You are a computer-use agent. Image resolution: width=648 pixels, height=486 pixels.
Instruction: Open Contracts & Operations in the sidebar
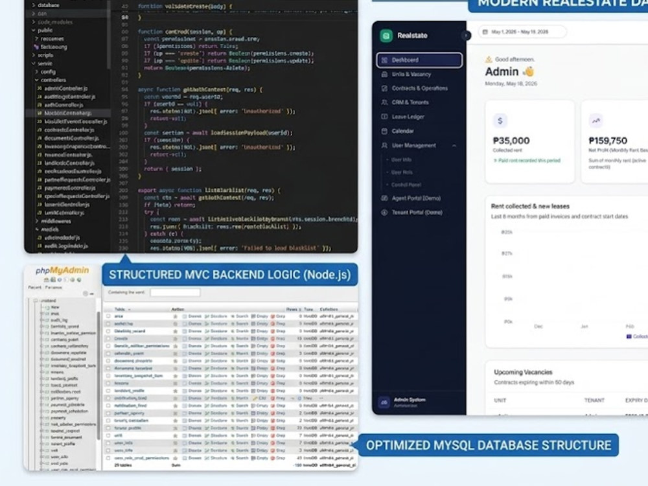point(419,88)
